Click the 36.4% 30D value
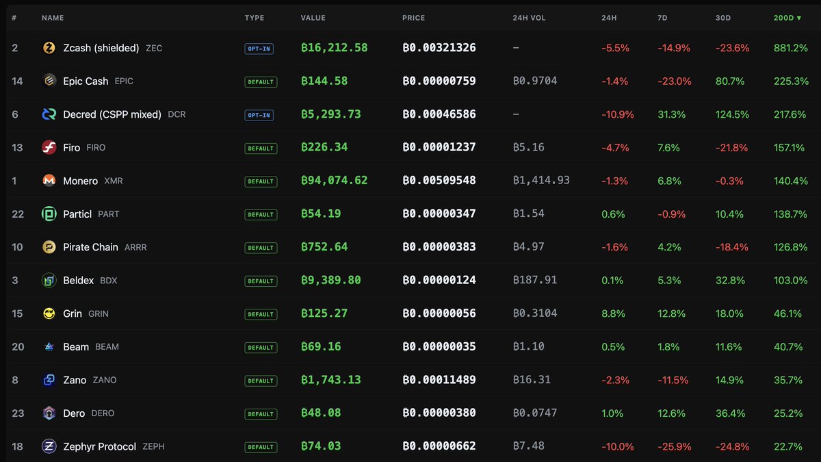The width and height of the screenshot is (821, 462). pyautogui.click(x=731, y=413)
